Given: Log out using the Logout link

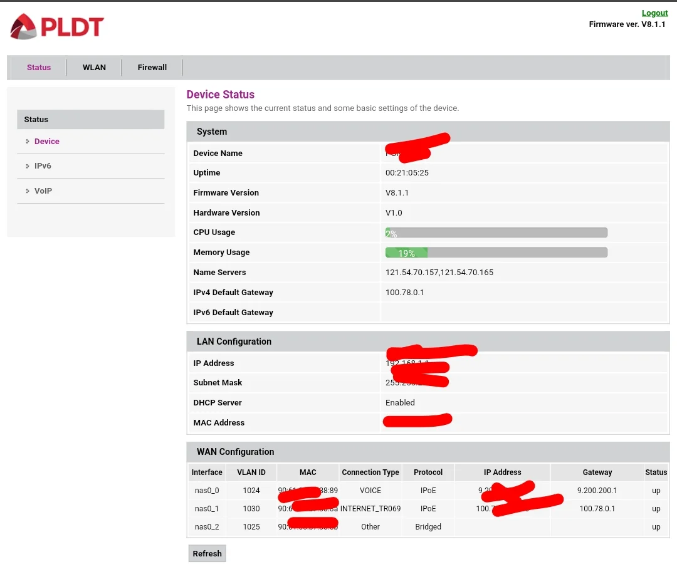Looking at the screenshot, I should point(654,13).
